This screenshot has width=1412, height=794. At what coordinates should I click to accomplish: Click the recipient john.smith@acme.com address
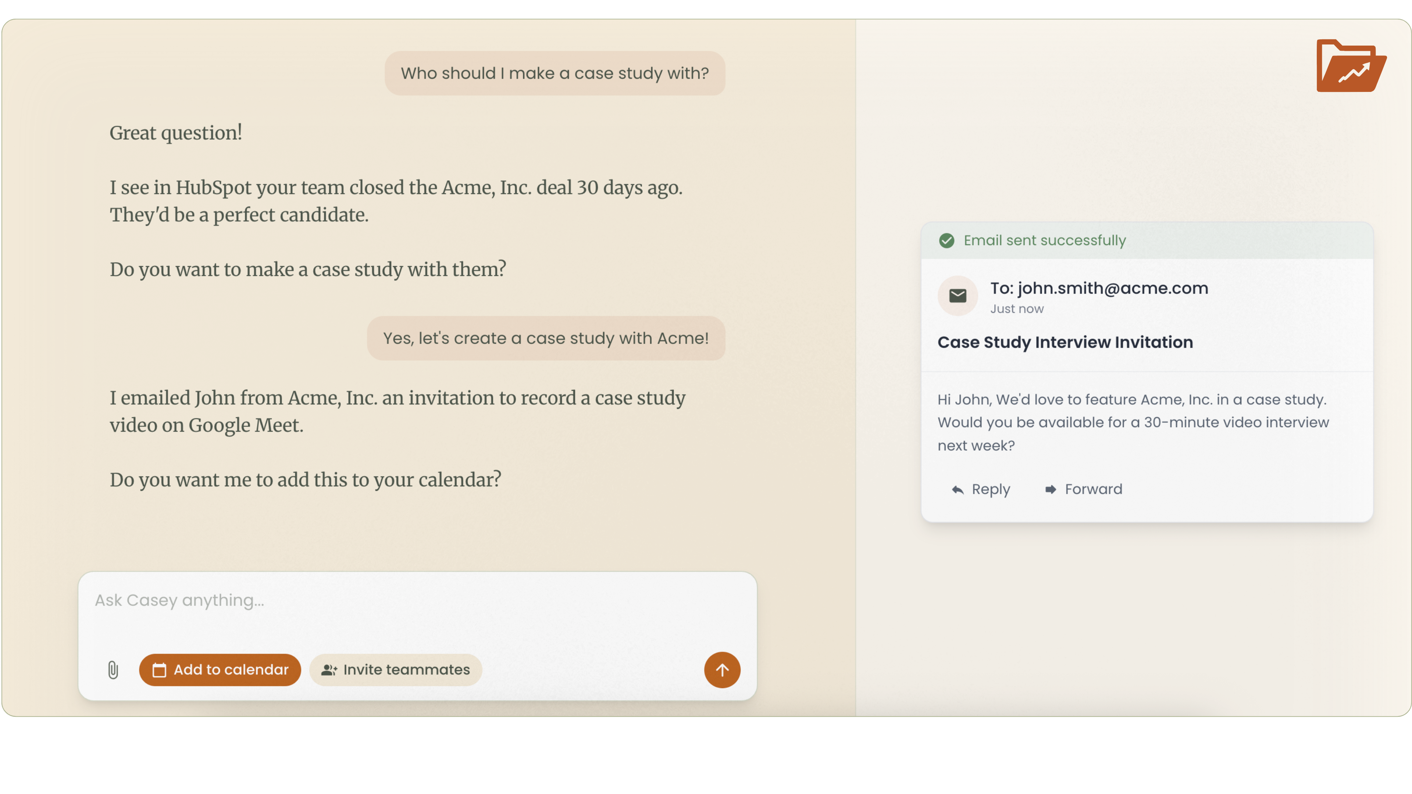(1113, 288)
